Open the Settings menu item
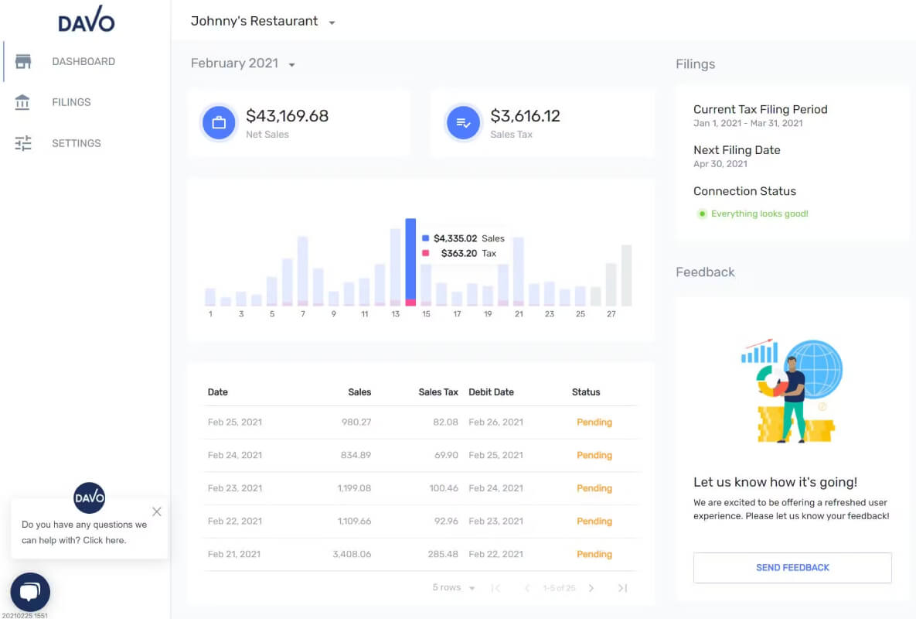Viewport: 916px width, 619px height. click(76, 143)
